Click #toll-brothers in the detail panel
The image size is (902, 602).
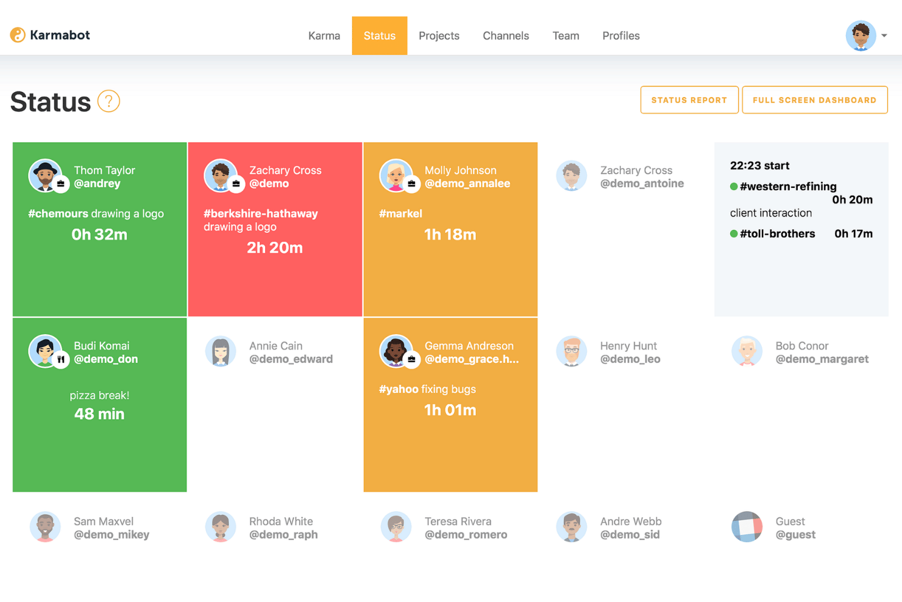[x=777, y=234]
